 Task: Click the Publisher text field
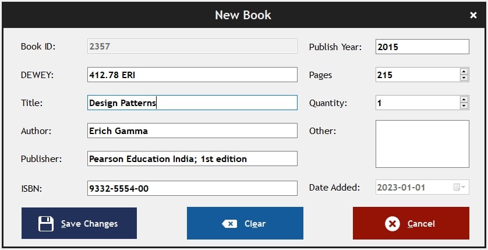tap(192, 159)
